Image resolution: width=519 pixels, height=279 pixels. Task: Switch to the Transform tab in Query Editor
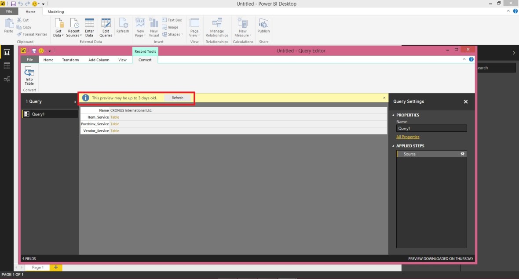click(70, 60)
